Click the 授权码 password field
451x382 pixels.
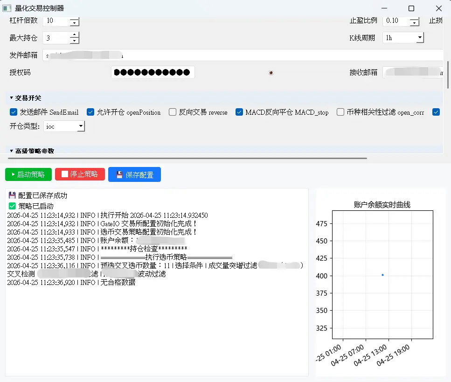pos(153,72)
